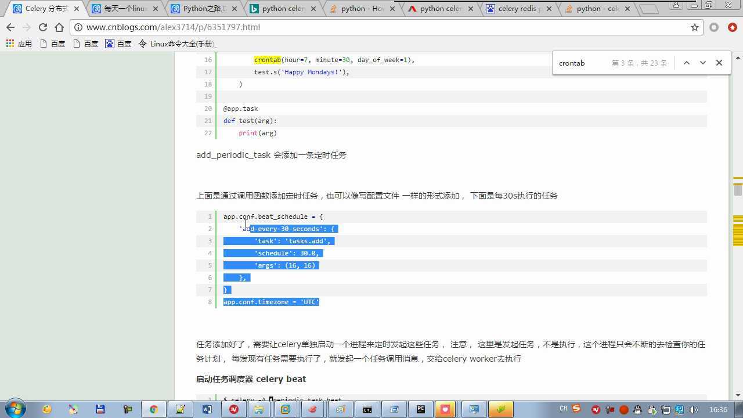Switch to the 每天一个linux tab
This screenshot has width=743, height=418.
(125, 9)
